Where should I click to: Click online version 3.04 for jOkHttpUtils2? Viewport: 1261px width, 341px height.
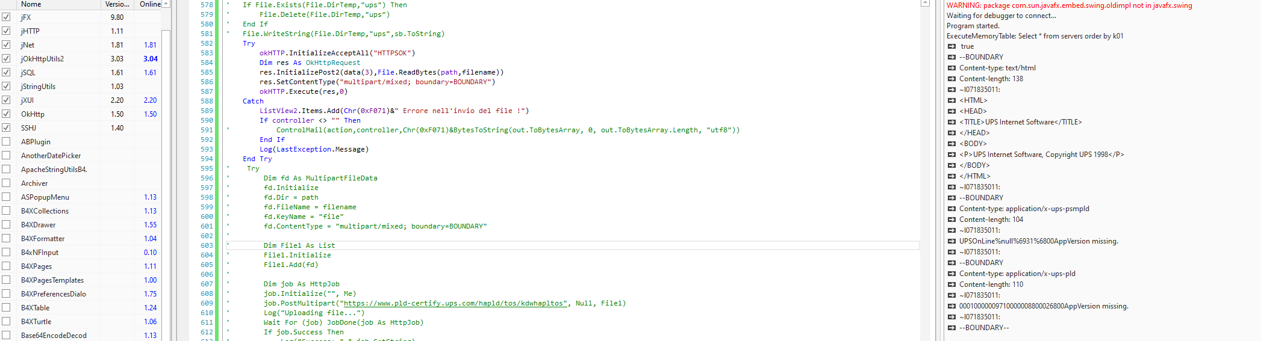pos(150,59)
